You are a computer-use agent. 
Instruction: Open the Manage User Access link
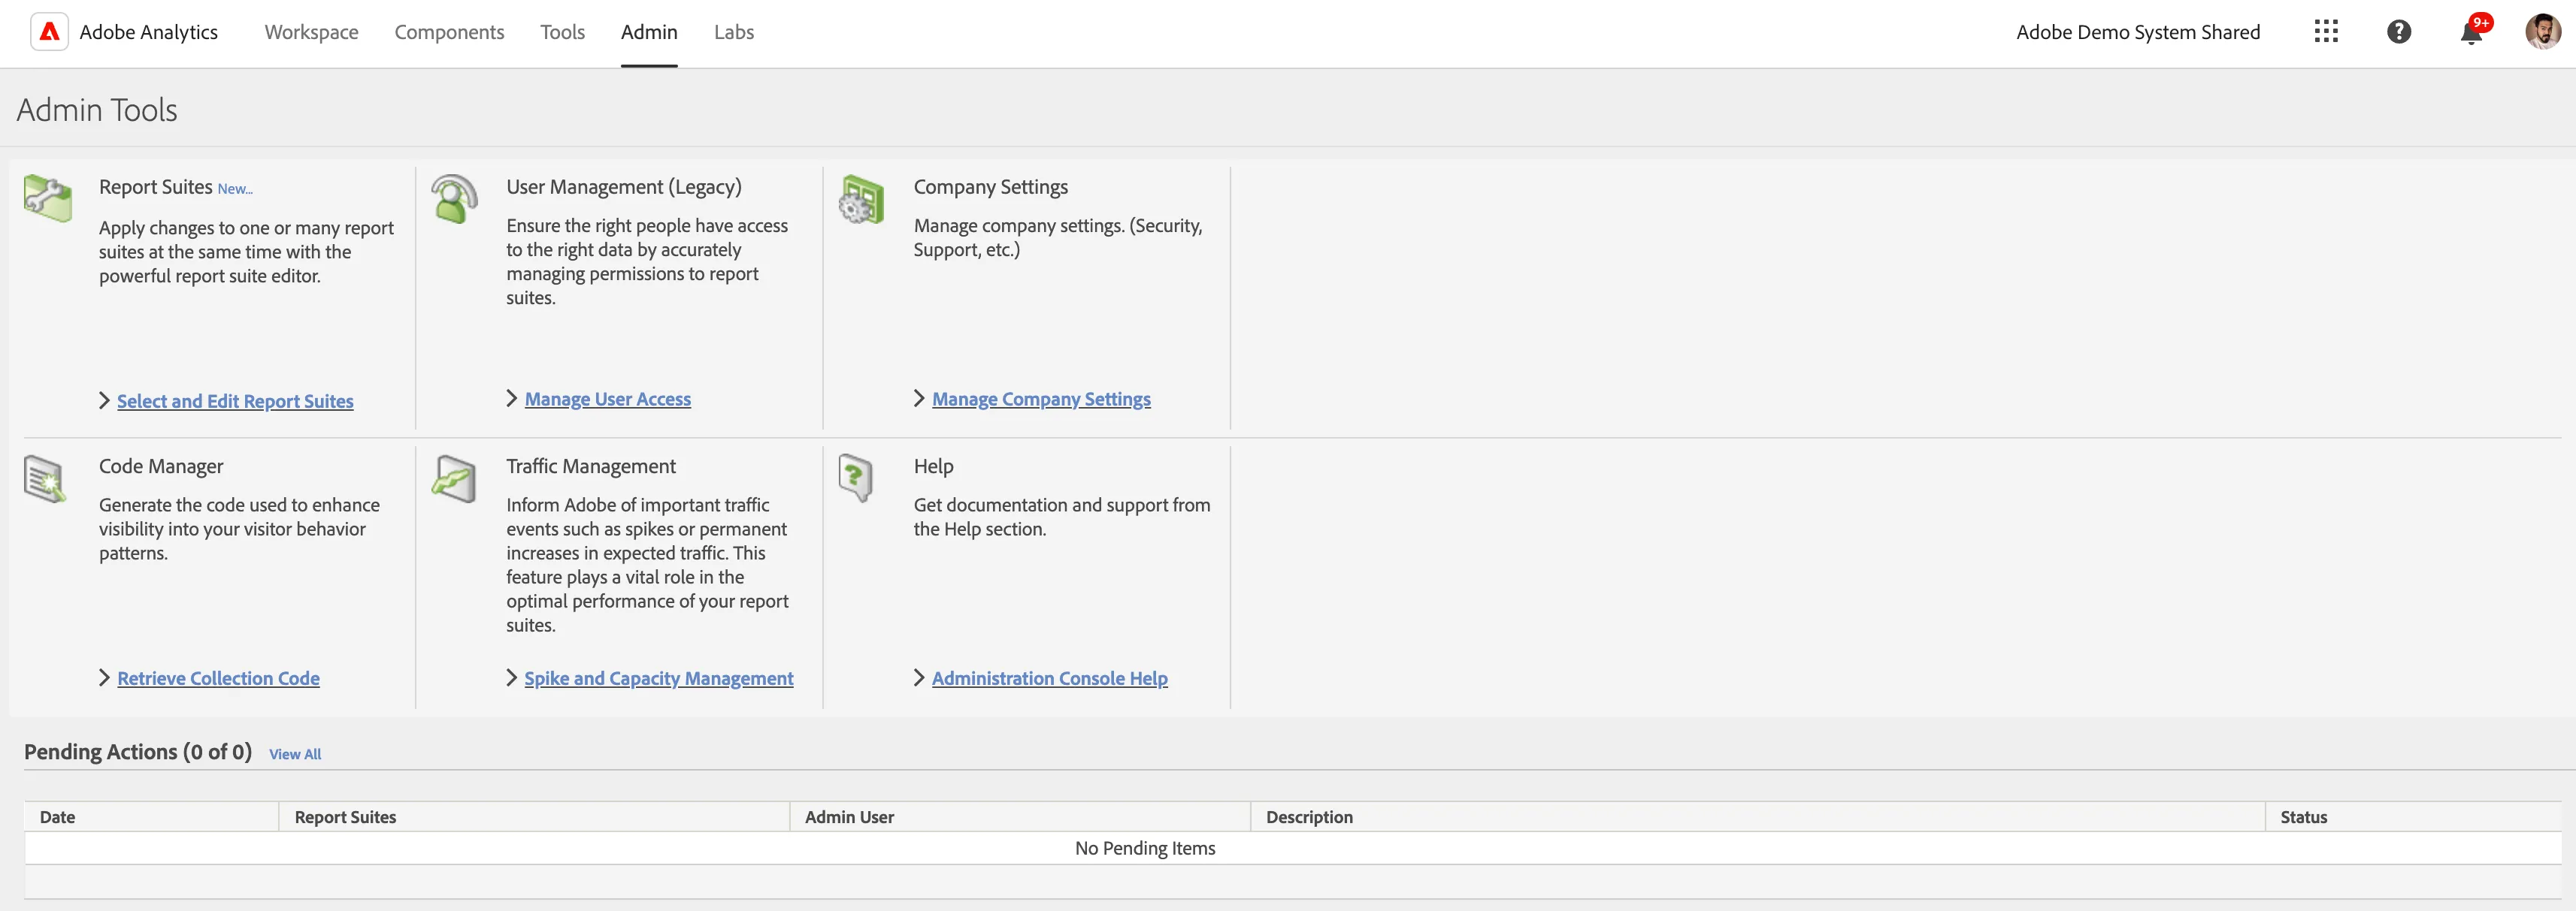click(608, 399)
